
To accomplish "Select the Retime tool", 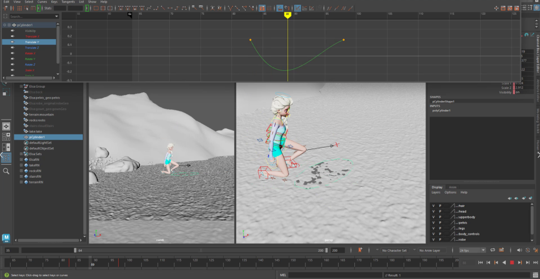I will 33,8.
